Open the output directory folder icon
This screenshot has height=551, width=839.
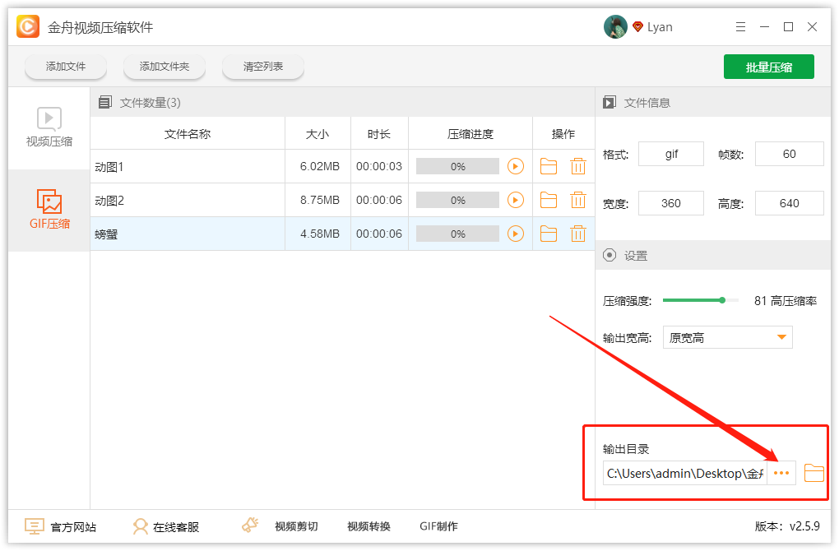click(814, 473)
